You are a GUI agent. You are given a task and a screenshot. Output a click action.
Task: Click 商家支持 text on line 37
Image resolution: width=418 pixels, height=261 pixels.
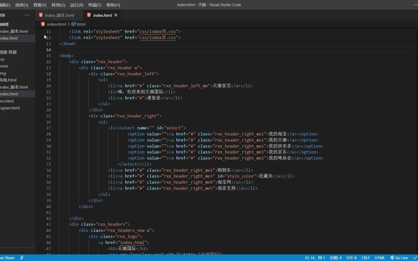[226, 188]
